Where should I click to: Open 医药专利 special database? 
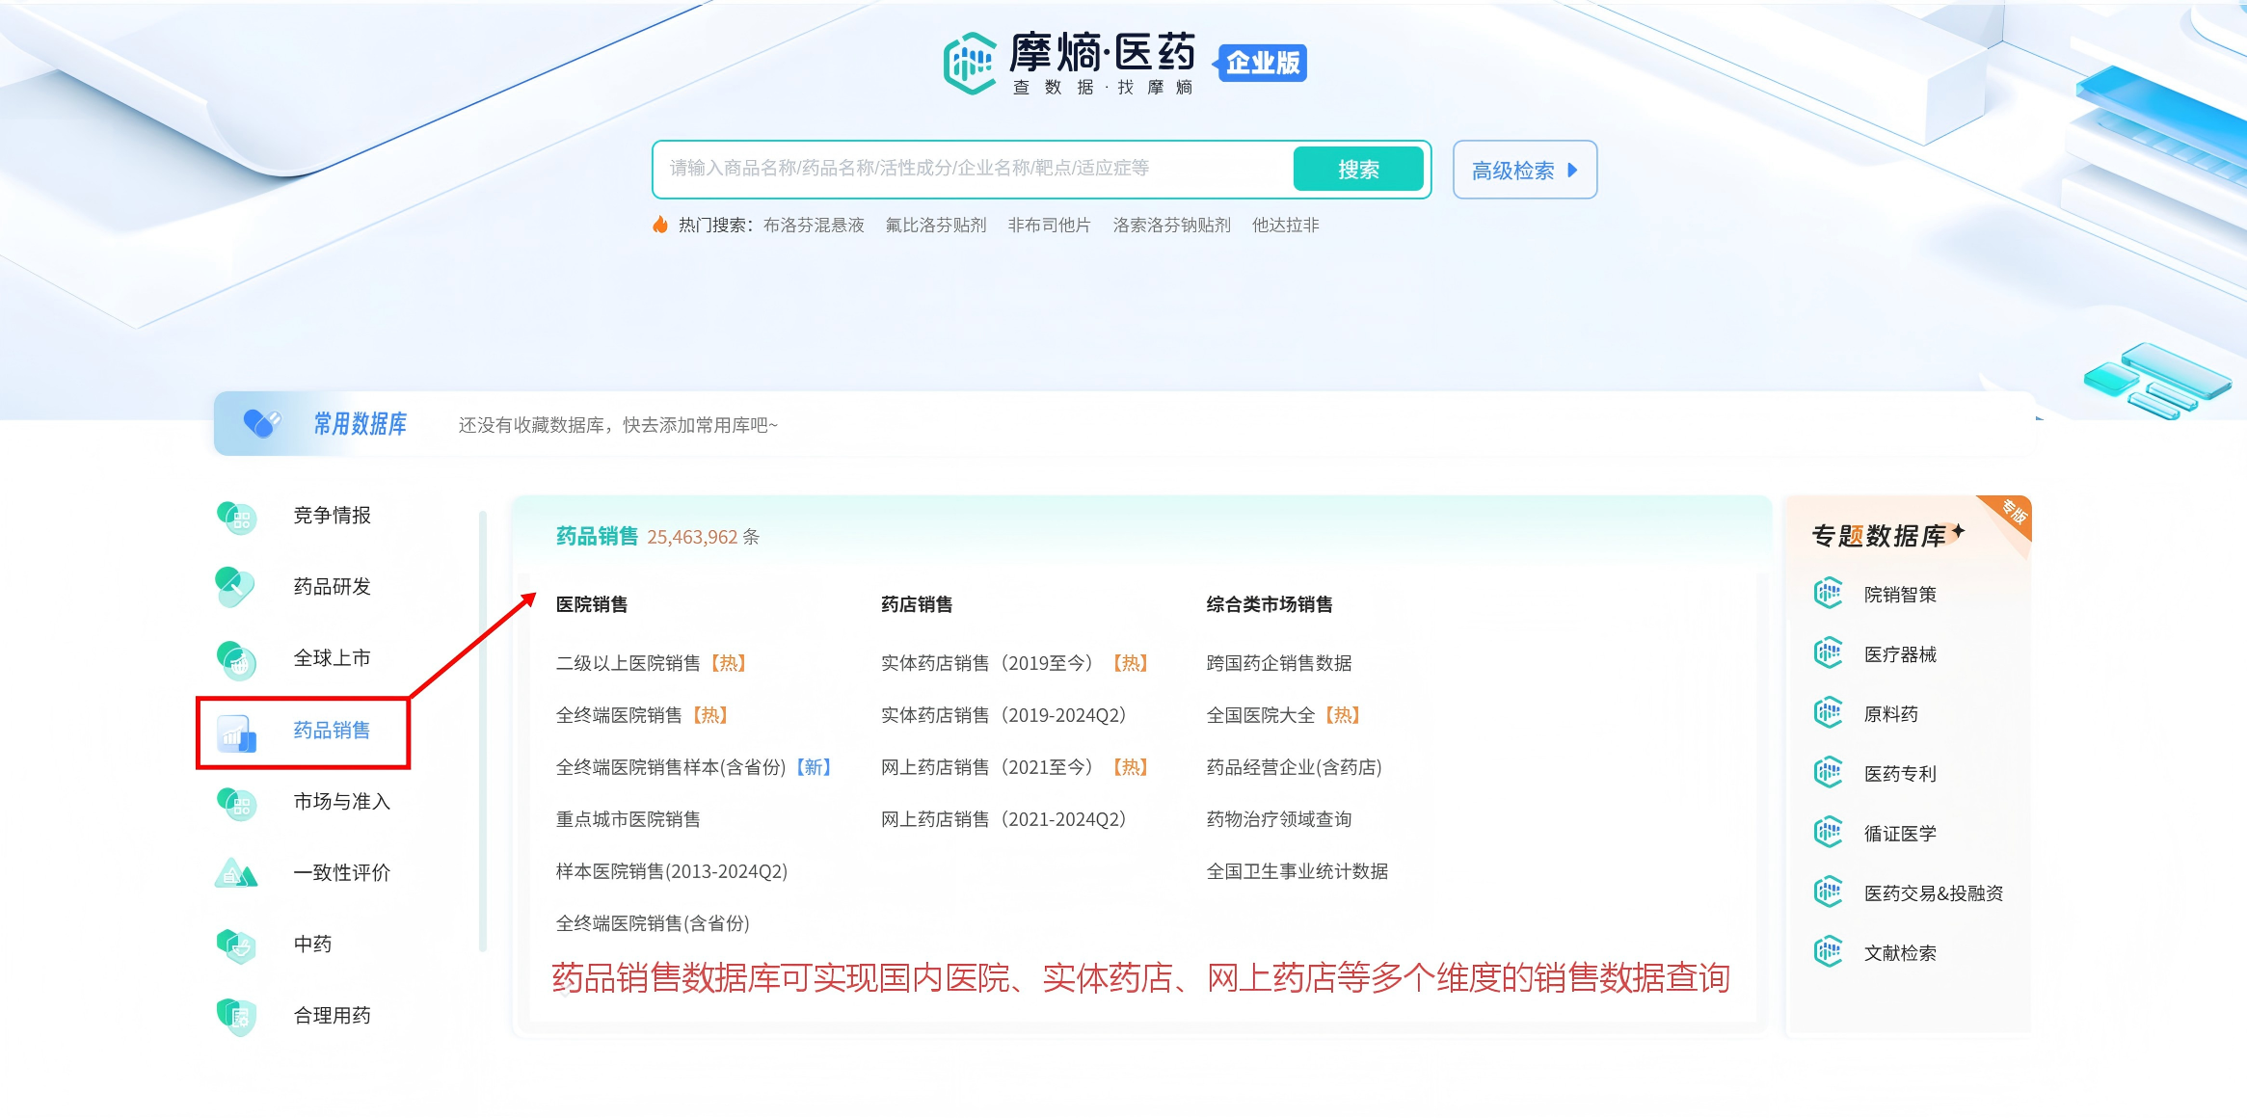(x=1900, y=774)
